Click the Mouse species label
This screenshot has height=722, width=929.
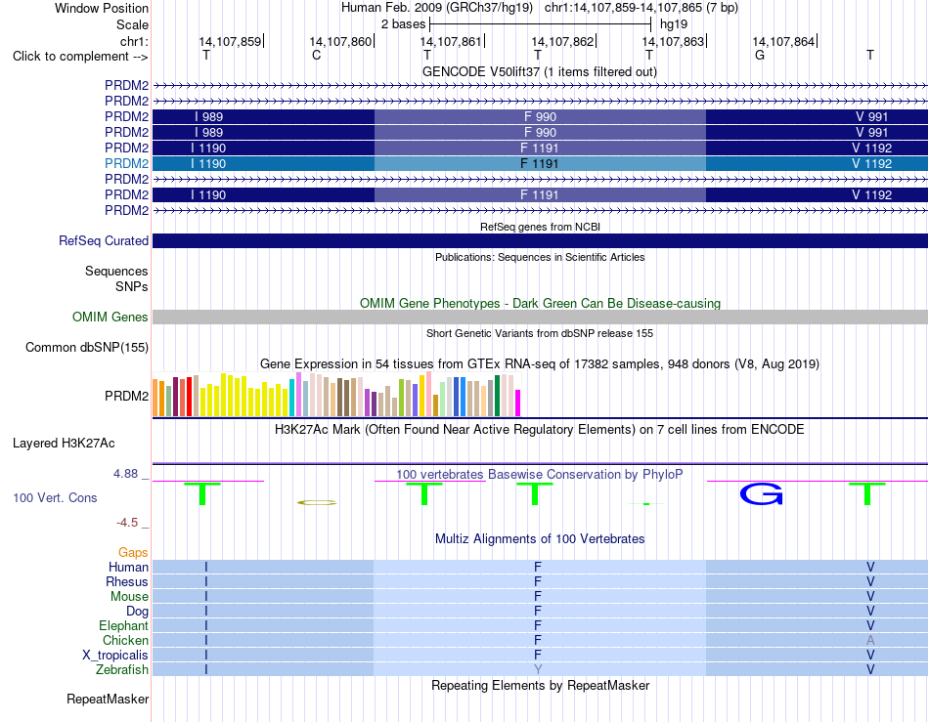[x=129, y=597]
